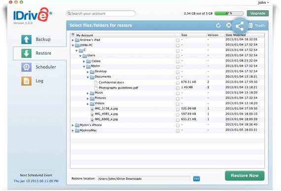Screen dimensions: 281x191
Task: Click the Restore Now button
Action: point(245,176)
